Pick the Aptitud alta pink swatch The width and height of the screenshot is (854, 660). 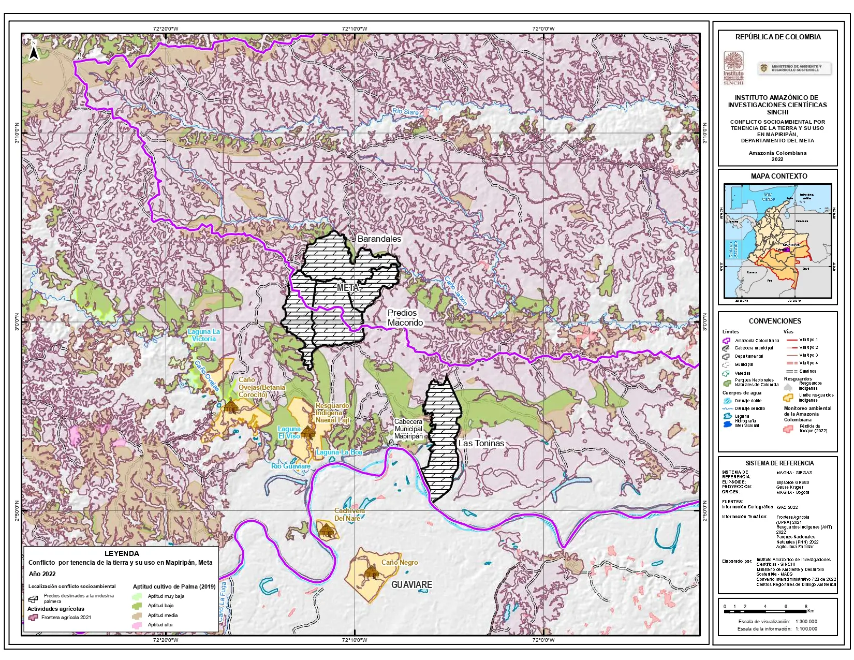137,625
